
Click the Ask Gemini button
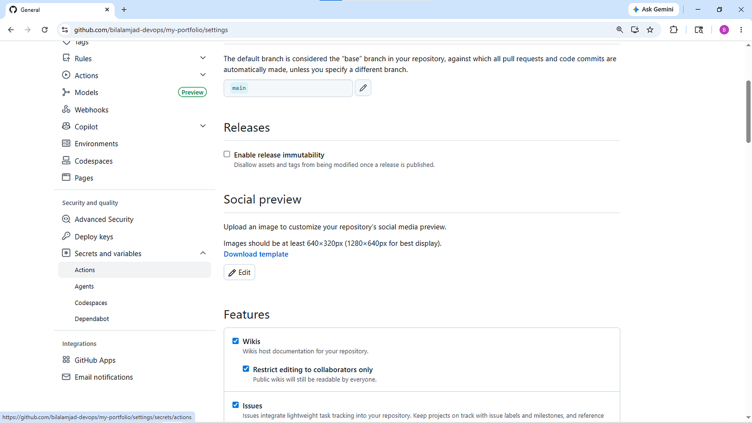(653, 10)
